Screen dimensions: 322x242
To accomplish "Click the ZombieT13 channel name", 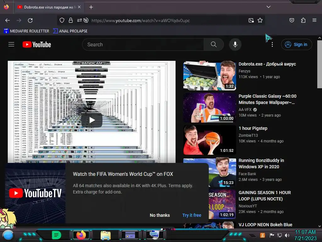I will pos(248,135).
